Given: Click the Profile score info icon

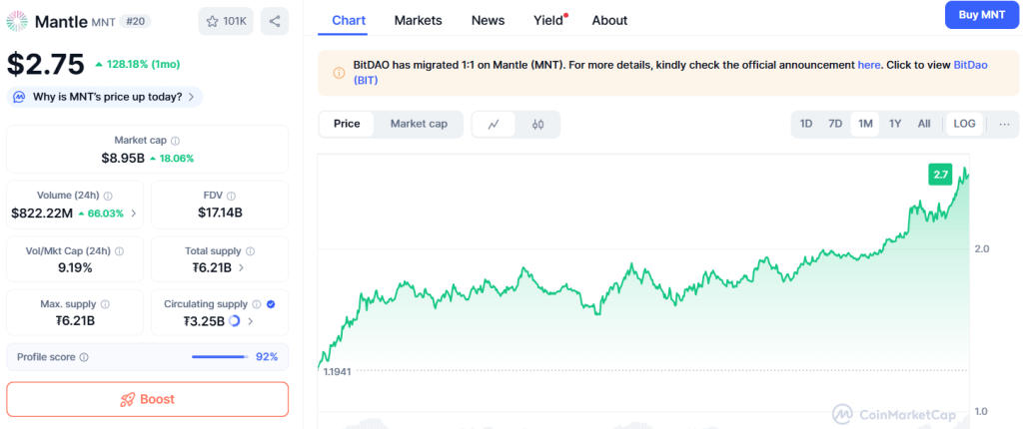Looking at the screenshot, I should (84, 357).
